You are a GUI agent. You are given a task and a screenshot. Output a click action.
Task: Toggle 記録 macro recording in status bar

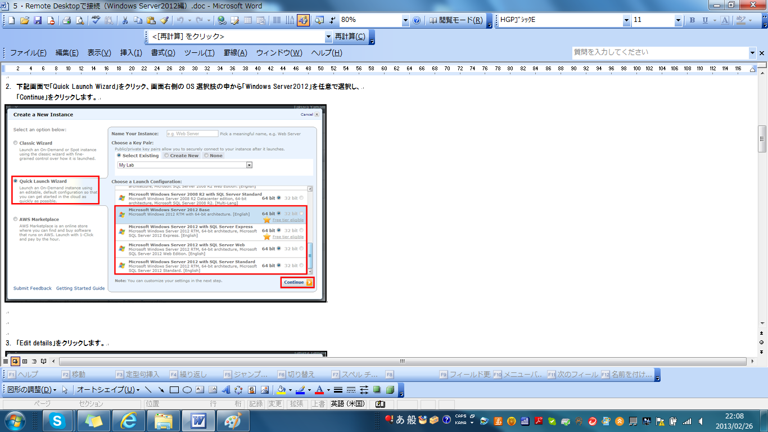pyautogui.click(x=256, y=404)
